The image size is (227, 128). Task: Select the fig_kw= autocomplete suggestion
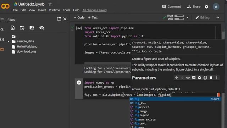(175, 103)
